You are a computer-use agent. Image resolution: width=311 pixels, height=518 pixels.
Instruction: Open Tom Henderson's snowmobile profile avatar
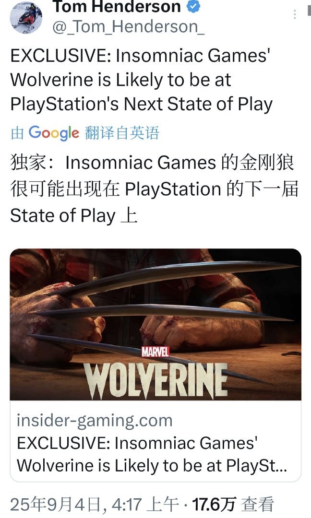pyautogui.click(x=26, y=17)
